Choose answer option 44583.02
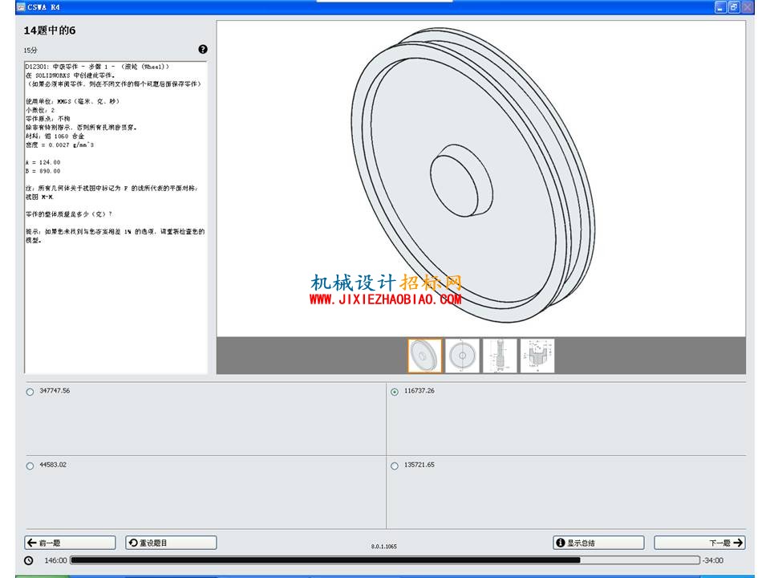770x578 pixels. (x=30, y=466)
